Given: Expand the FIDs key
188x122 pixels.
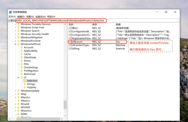Looking at the screenshot, I should 19,64.
